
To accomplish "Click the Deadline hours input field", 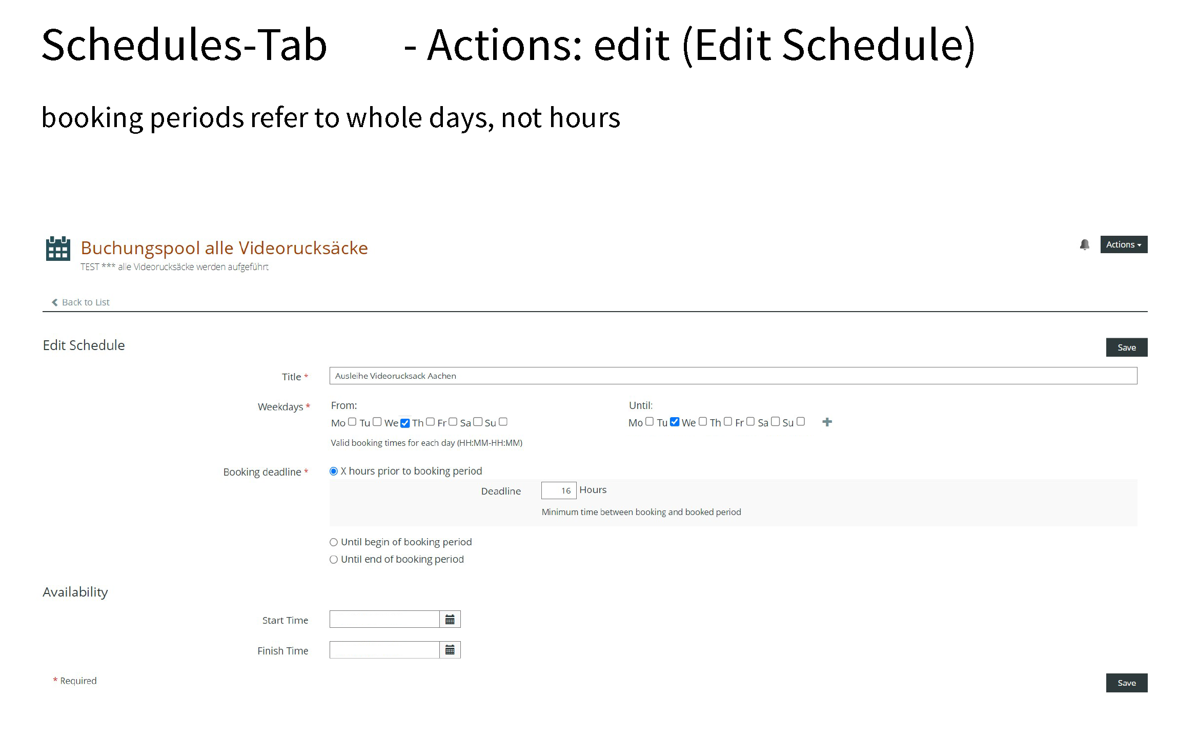I will point(558,490).
